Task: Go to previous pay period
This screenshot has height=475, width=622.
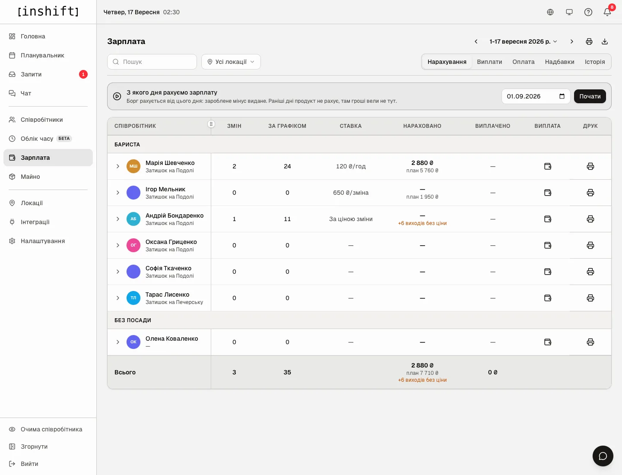Action: coord(476,41)
